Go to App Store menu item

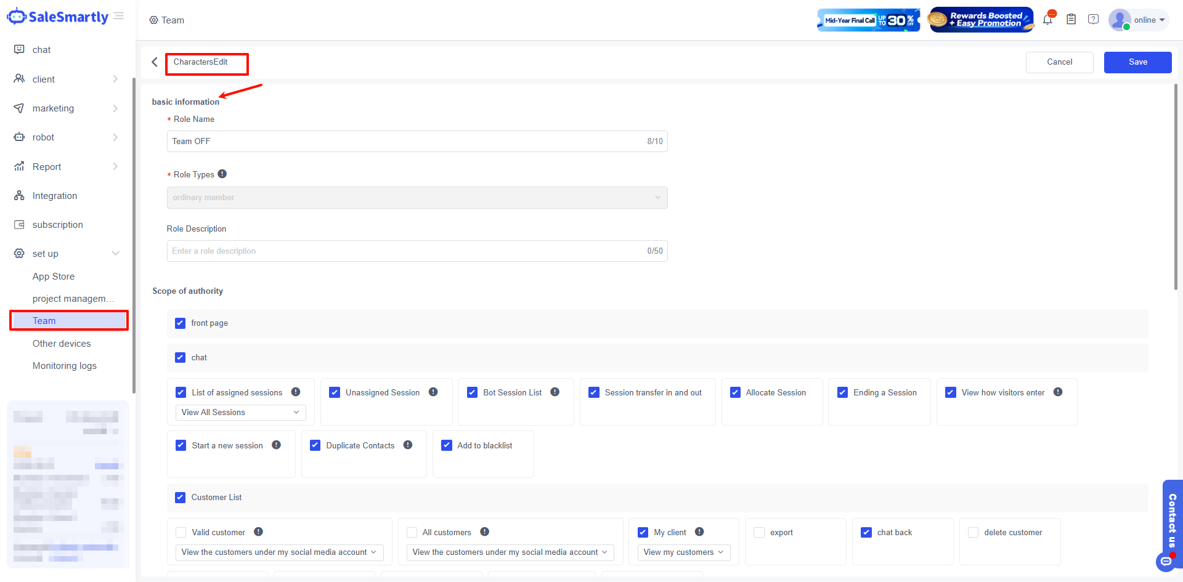click(x=54, y=277)
